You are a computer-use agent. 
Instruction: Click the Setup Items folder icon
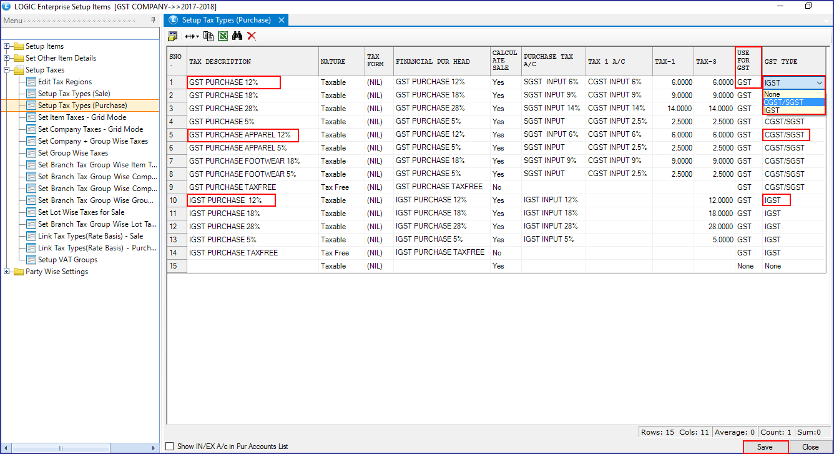[18, 46]
